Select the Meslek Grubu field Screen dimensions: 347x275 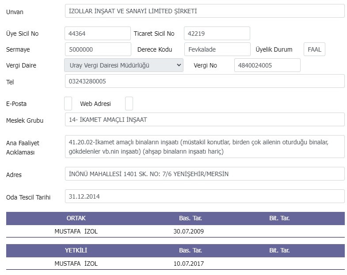[x=205, y=120]
